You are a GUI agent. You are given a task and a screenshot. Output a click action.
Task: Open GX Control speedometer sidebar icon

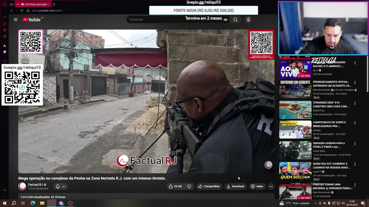coord(5,18)
